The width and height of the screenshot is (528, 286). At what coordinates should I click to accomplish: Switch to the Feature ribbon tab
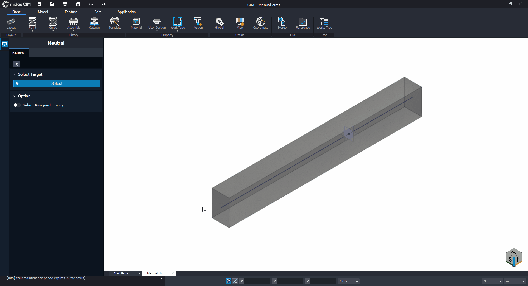click(71, 12)
